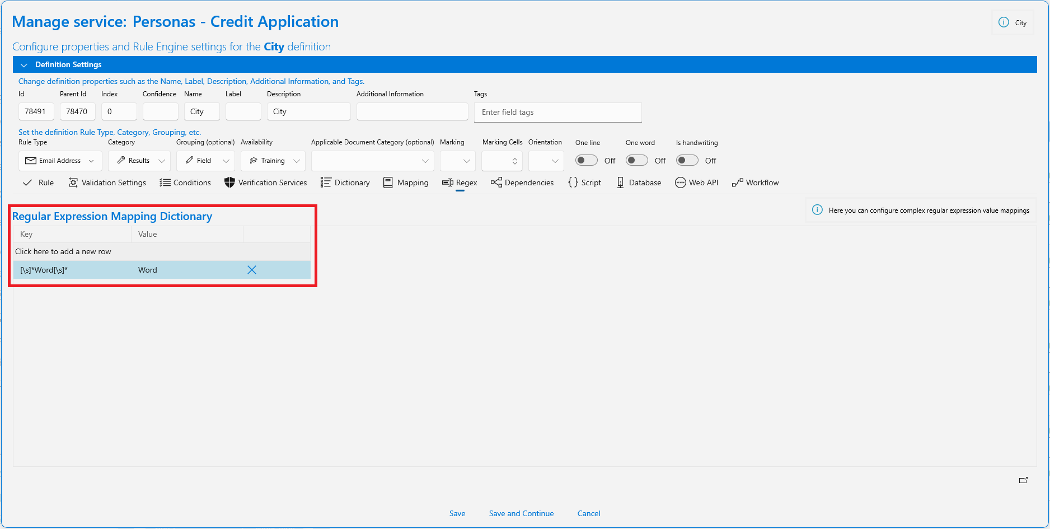Click the pencil icon in Grouping
The height and width of the screenshot is (529, 1050).
[189, 161]
